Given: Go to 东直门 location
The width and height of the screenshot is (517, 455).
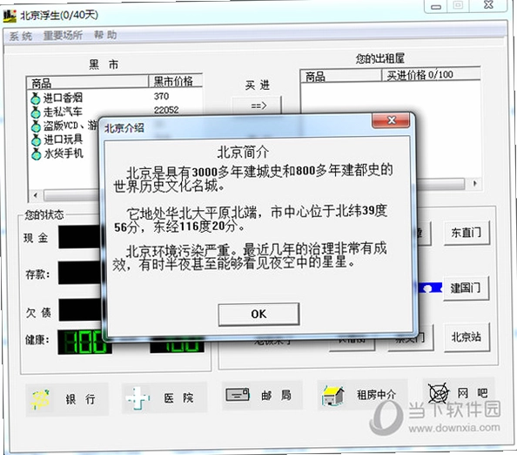Looking at the screenshot, I should tap(467, 233).
